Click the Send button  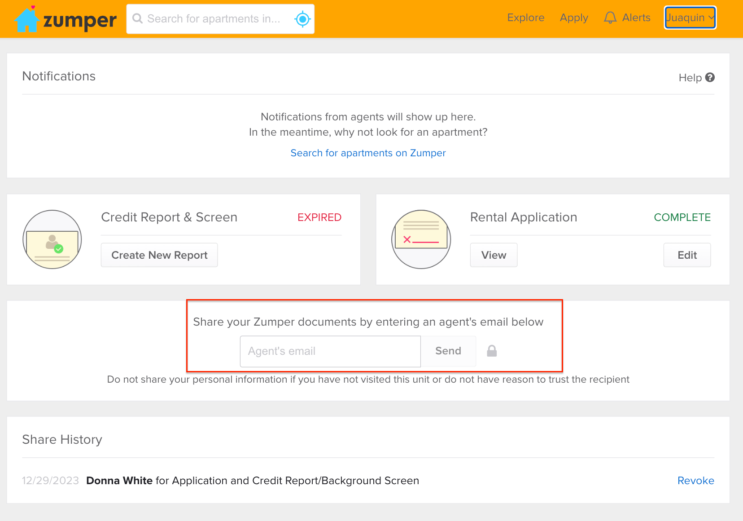(448, 351)
